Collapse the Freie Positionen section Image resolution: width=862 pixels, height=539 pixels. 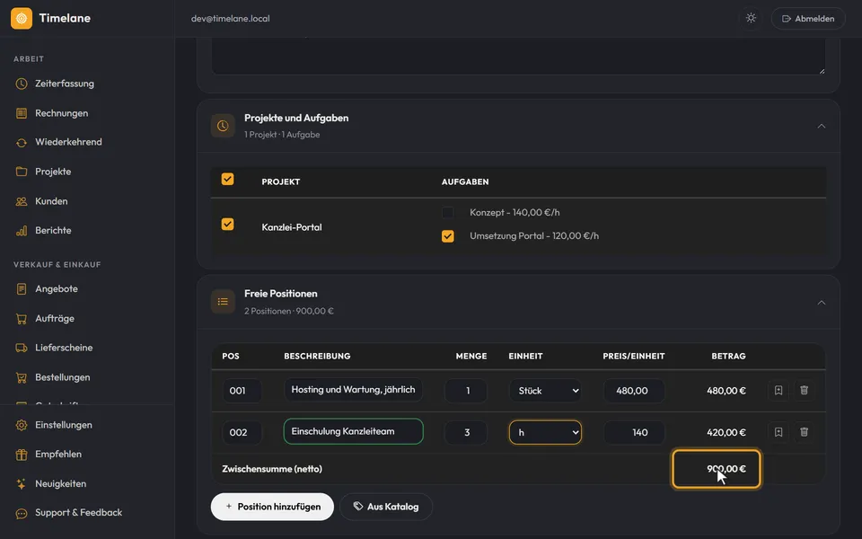822,303
